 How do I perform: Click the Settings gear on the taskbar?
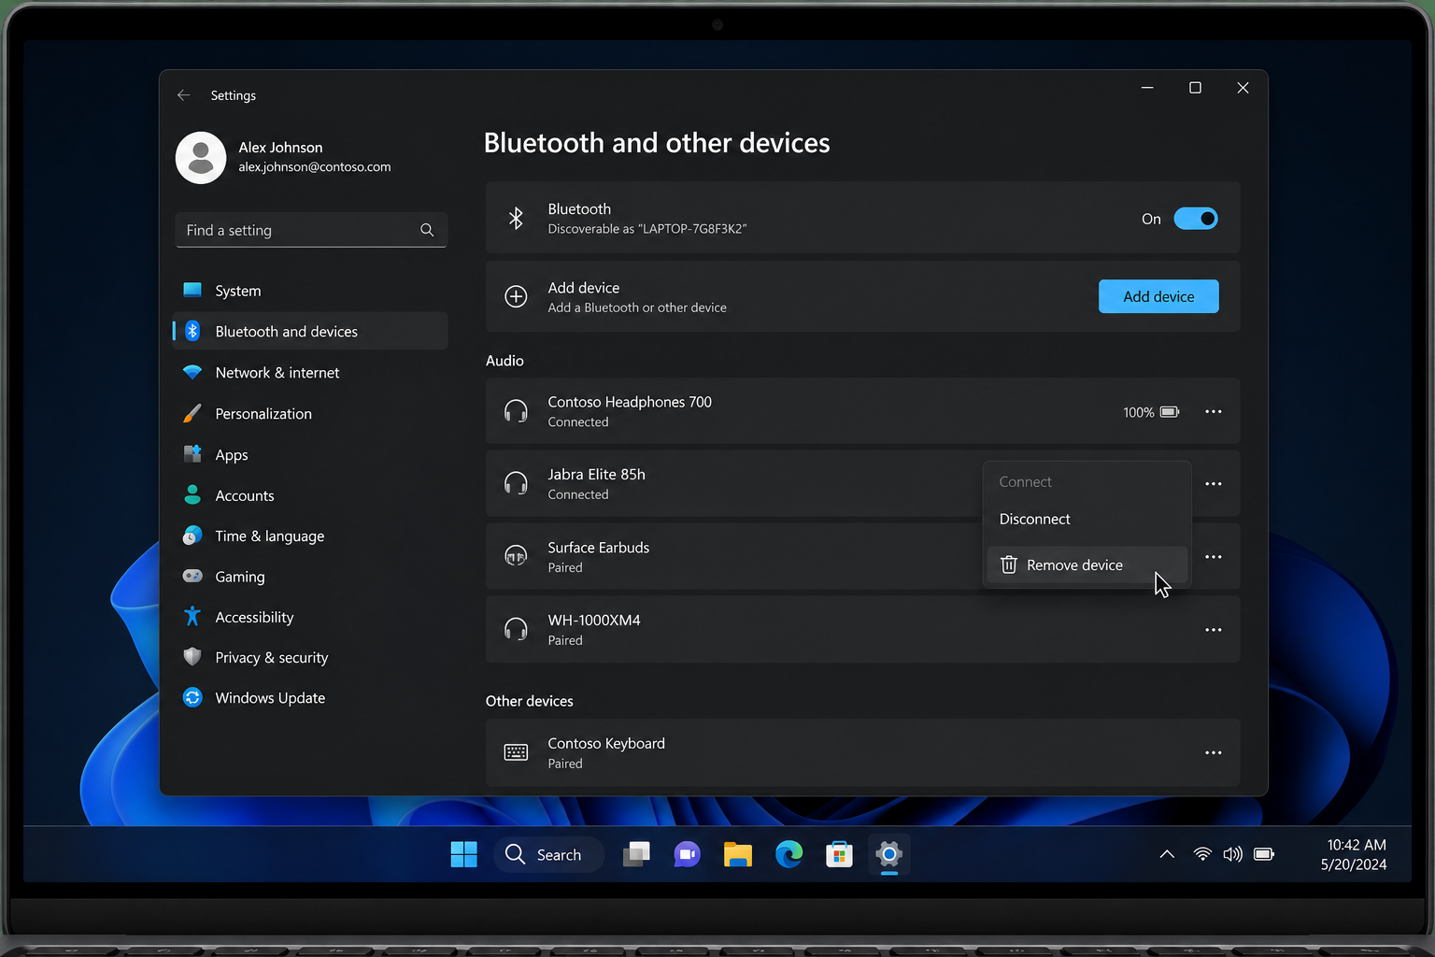point(888,854)
